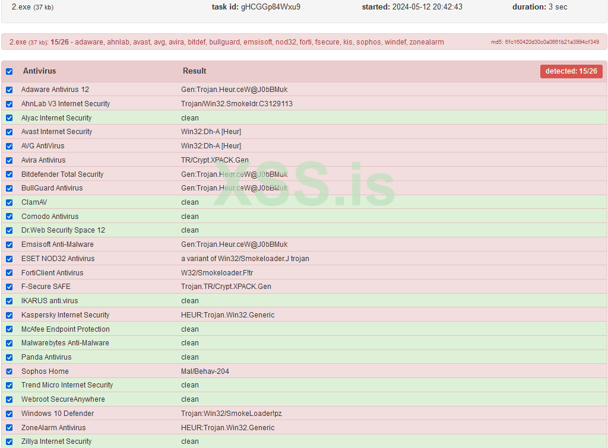The height and width of the screenshot is (448, 608).
Task: Select the Trojan.TR/Crypt.XPACK.Gen result
Action: coord(226,287)
